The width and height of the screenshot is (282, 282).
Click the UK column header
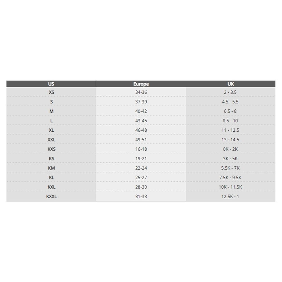[231, 84]
